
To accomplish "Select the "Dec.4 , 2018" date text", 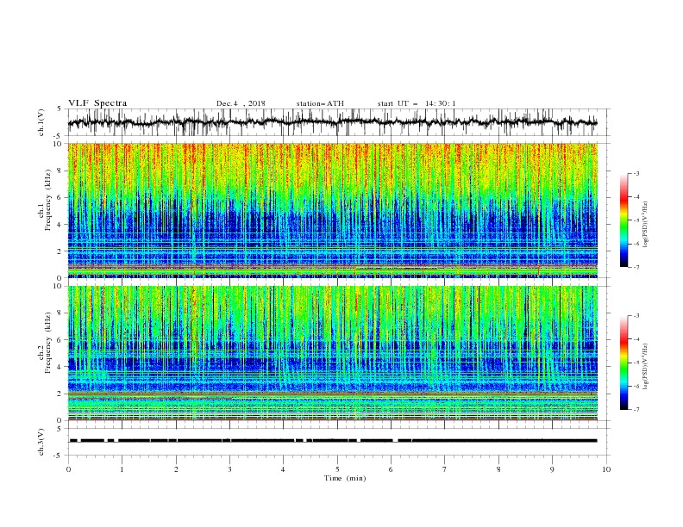I will point(241,103).
